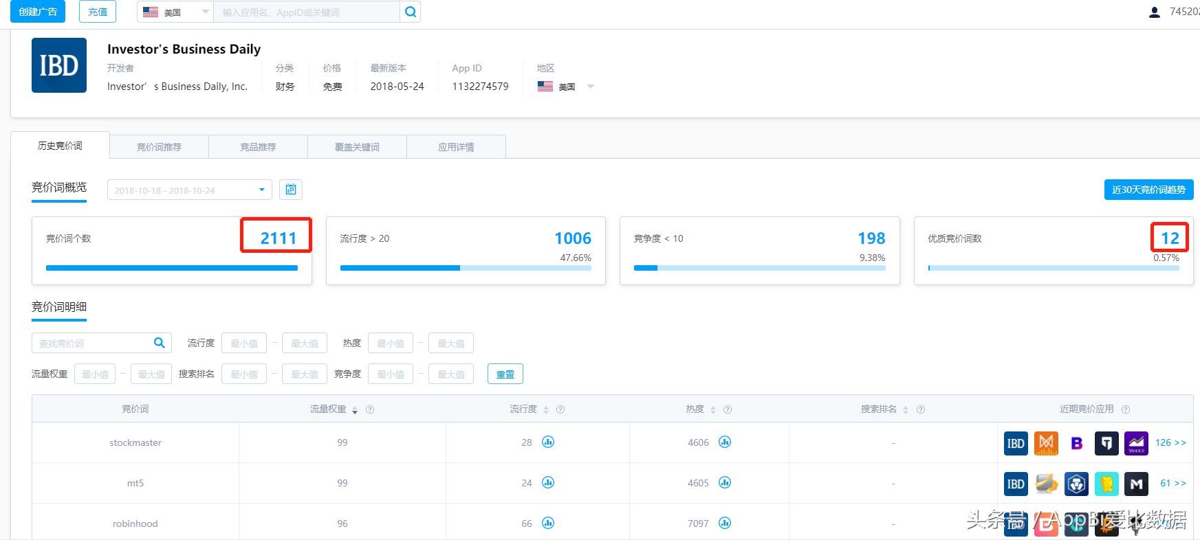This screenshot has height=540, width=1200.
Task: Open the 近30天竞价词趋势 button
Action: (x=1148, y=190)
